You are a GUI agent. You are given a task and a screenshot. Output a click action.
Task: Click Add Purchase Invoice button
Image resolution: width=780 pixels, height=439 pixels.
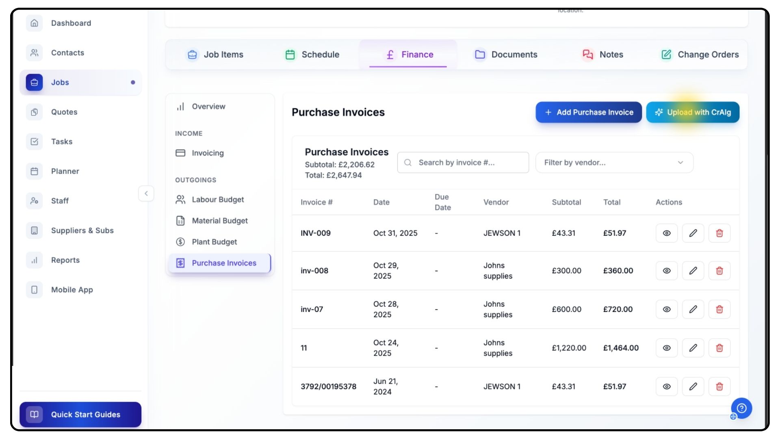[x=588, y=112]
